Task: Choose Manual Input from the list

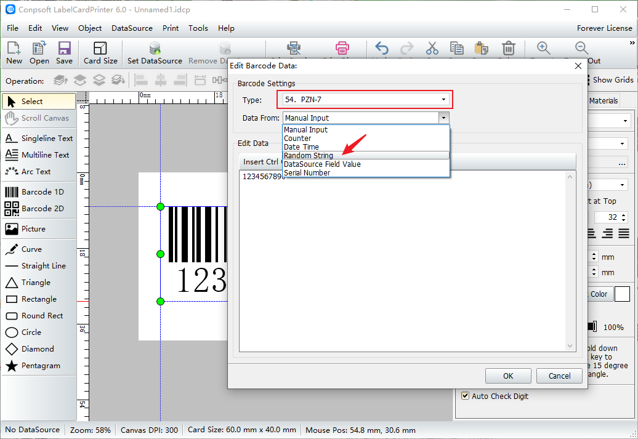Action: [x=366, y=130]
